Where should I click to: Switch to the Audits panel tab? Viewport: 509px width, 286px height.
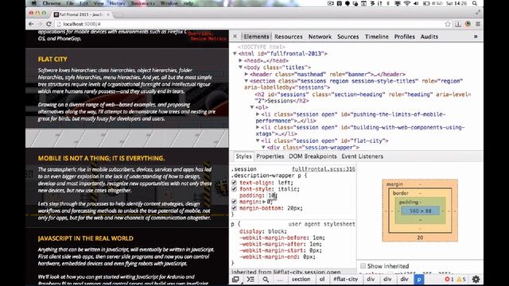coord(429,37)
